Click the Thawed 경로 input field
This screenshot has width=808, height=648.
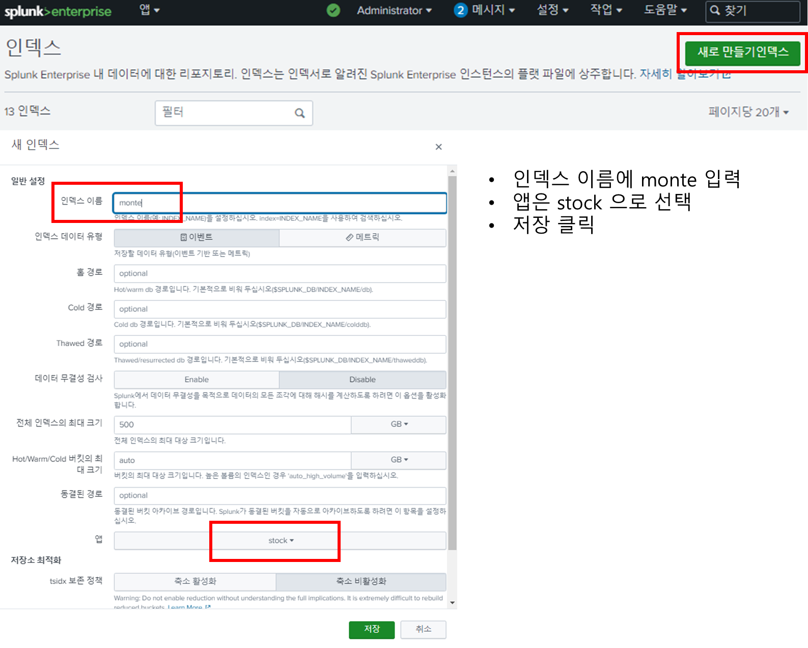[x=280, y=344]
